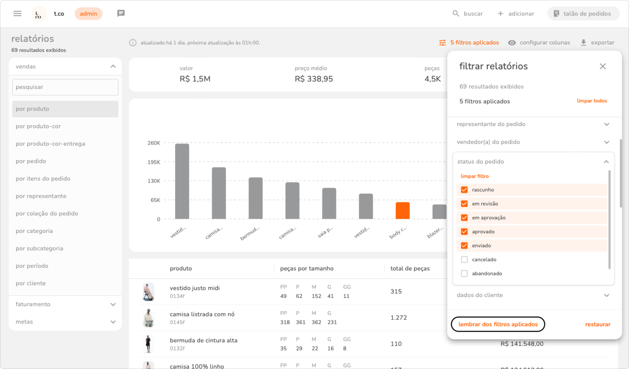
Task: Open the chat messages icon
Action: 121,13
